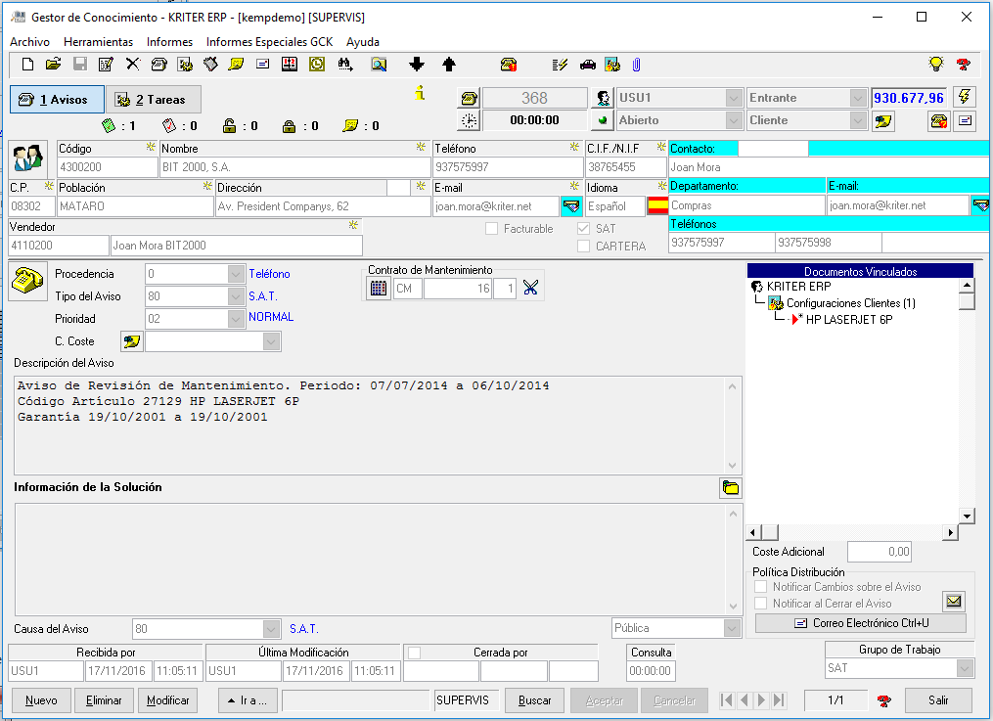The width and height of the screenshot is (993, 721).
Task: Open the Causa del Aviso dropdown
Action: pyautogui.click(x=271, y=629)
